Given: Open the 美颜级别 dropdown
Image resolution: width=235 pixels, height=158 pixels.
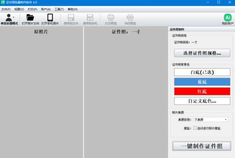Looking at the screenshot, I should coord(211,120).
